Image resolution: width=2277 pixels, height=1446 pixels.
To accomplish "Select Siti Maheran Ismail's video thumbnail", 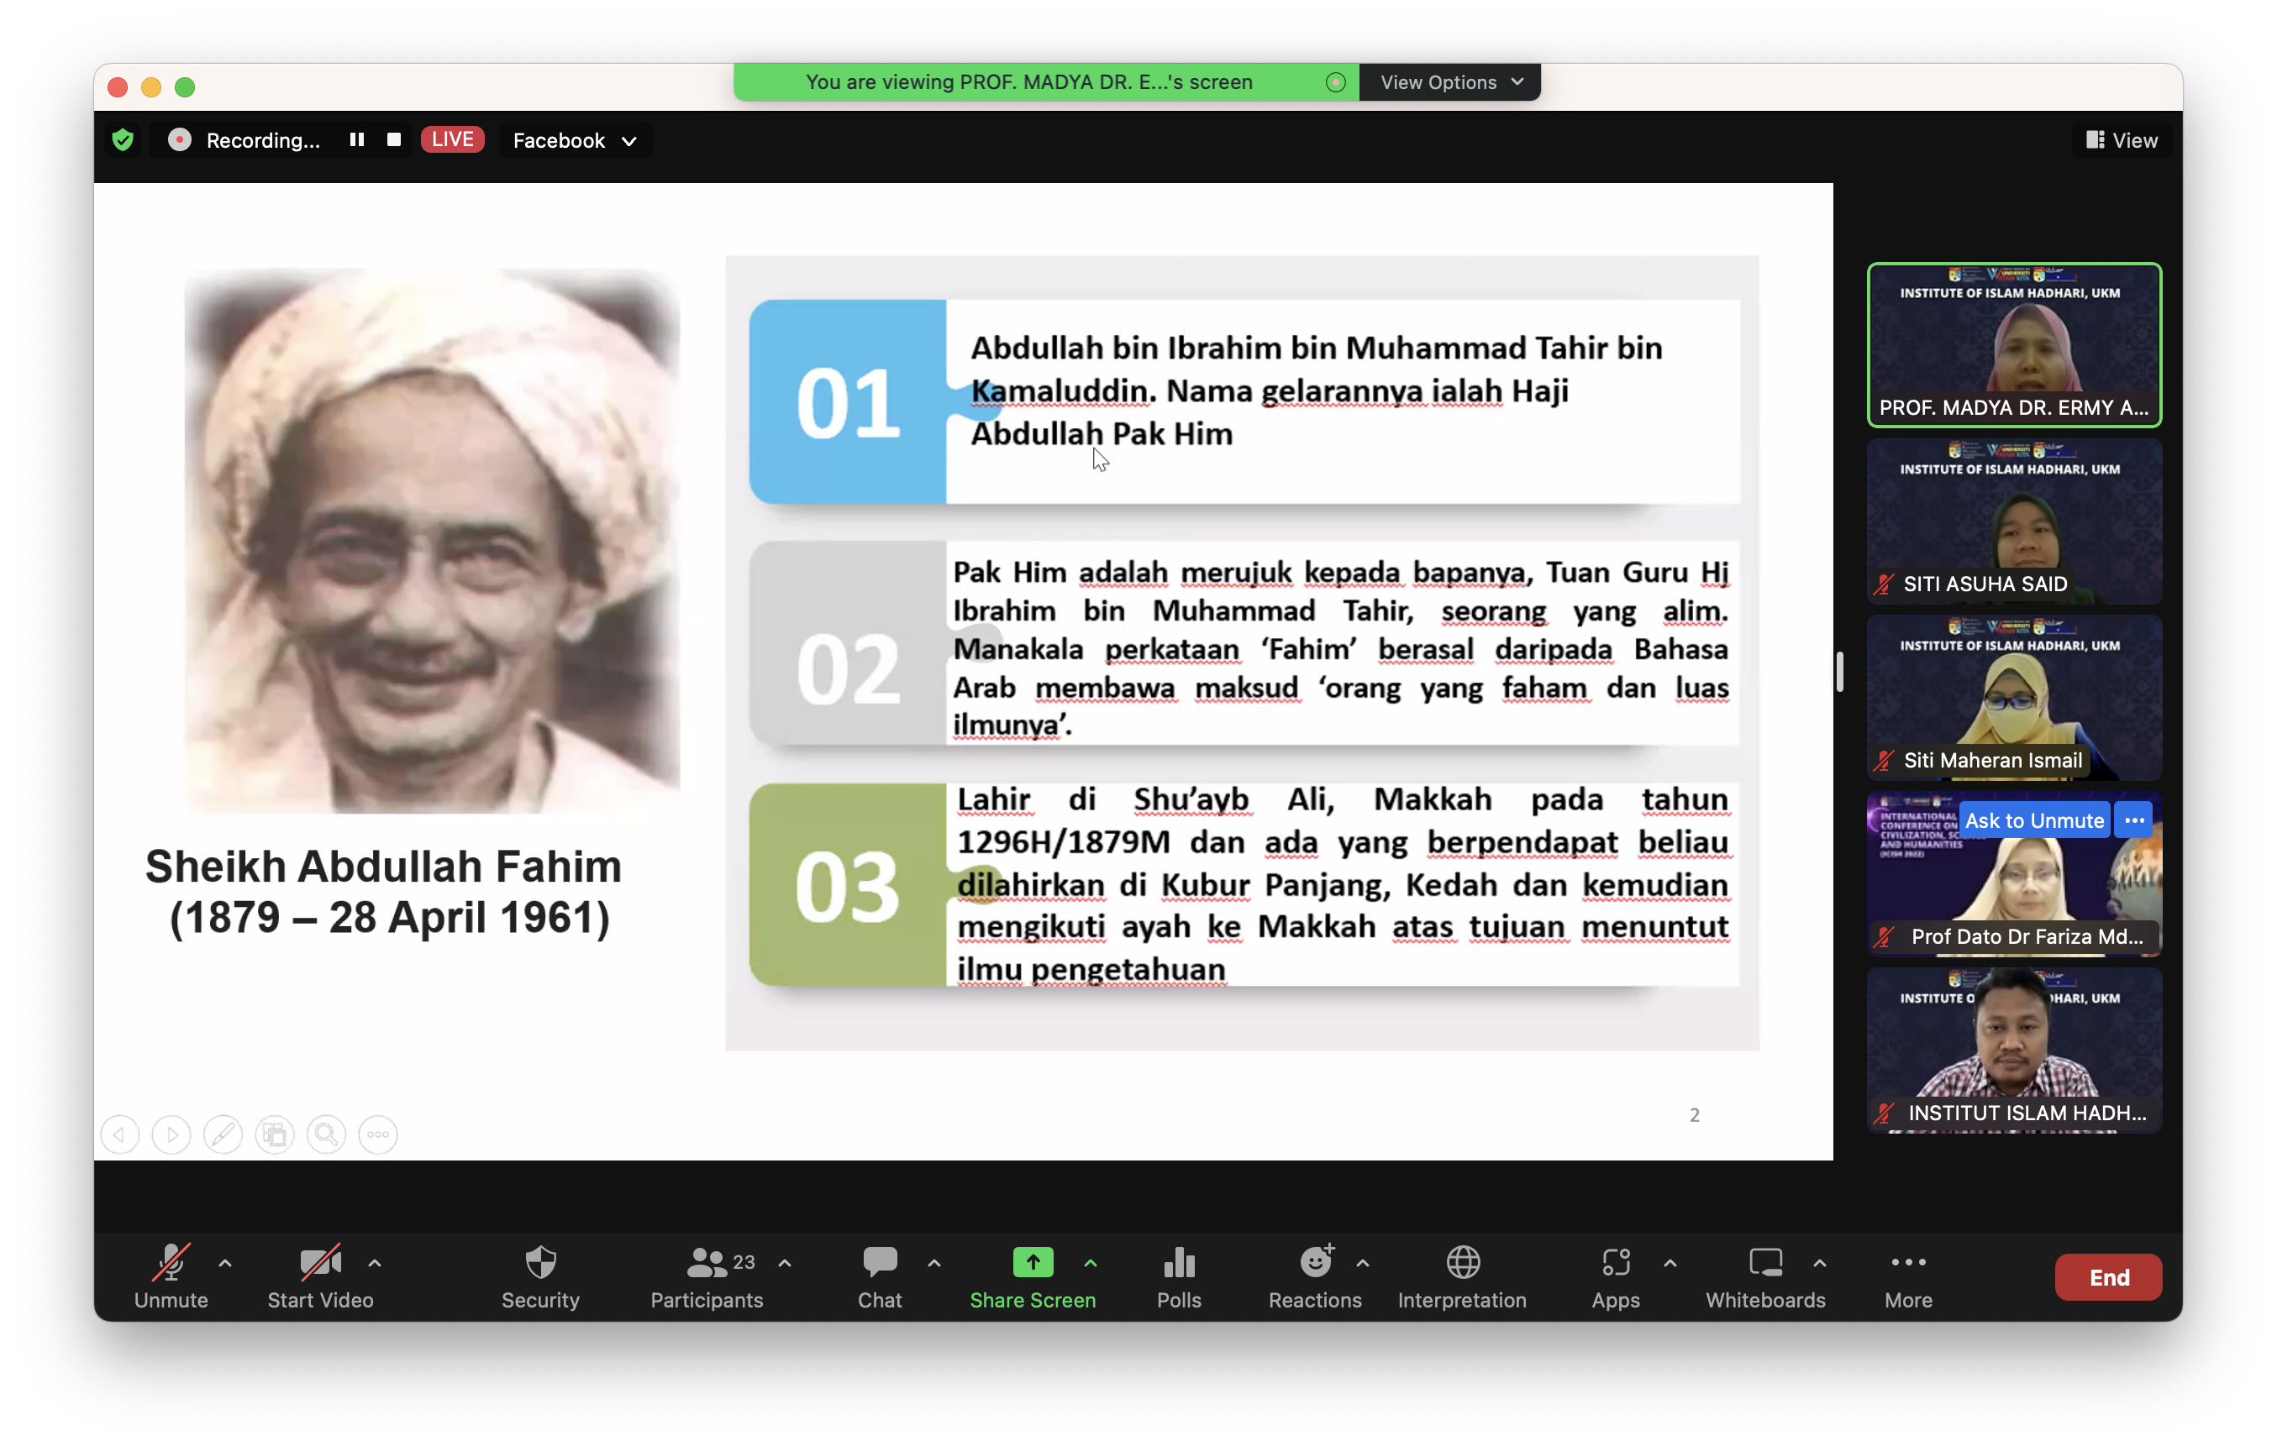I will pos(2013,698).
